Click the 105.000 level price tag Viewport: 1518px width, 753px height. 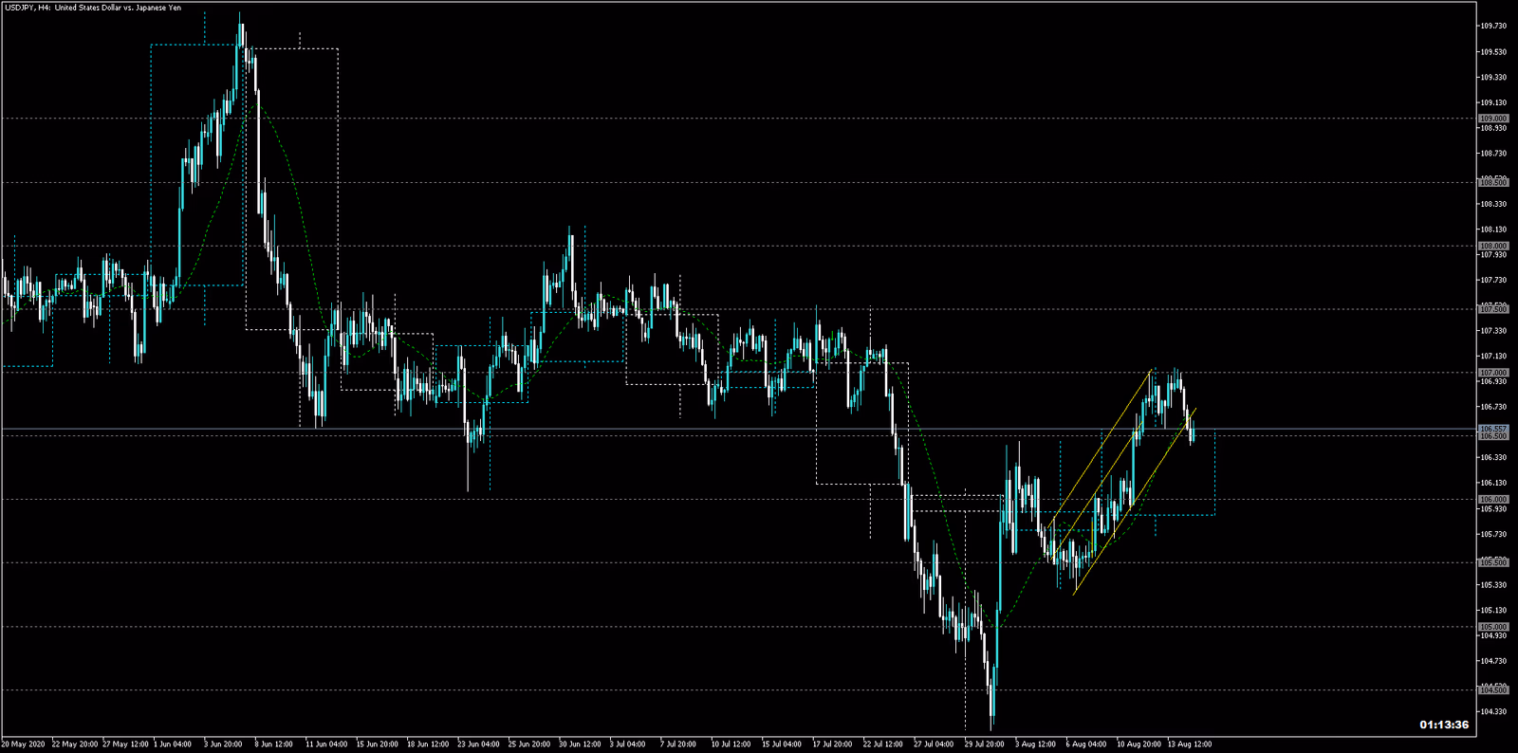point(1493,627)
